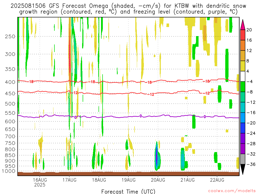Click the 700 pressure level label

tap(10, 136)
